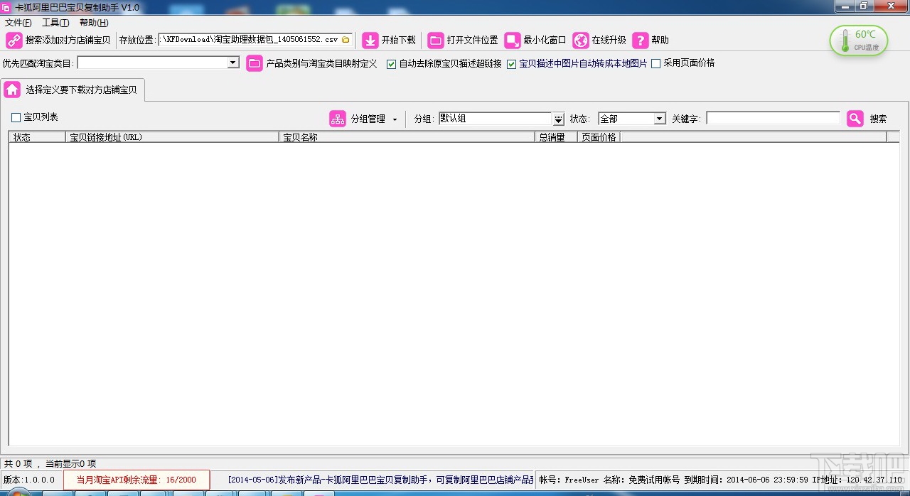Enable the 自动去除原宝贝描述超链接 checkbox
This screenshot has height=496, width=910.
click(391, 64)
